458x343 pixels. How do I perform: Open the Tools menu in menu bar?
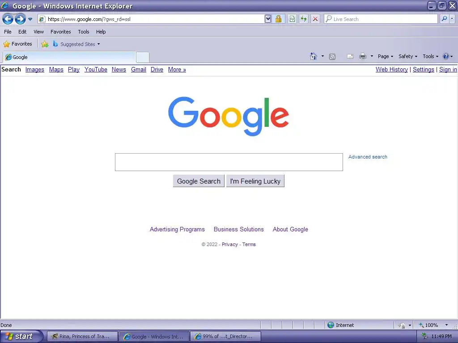click(x=84, y=32)
